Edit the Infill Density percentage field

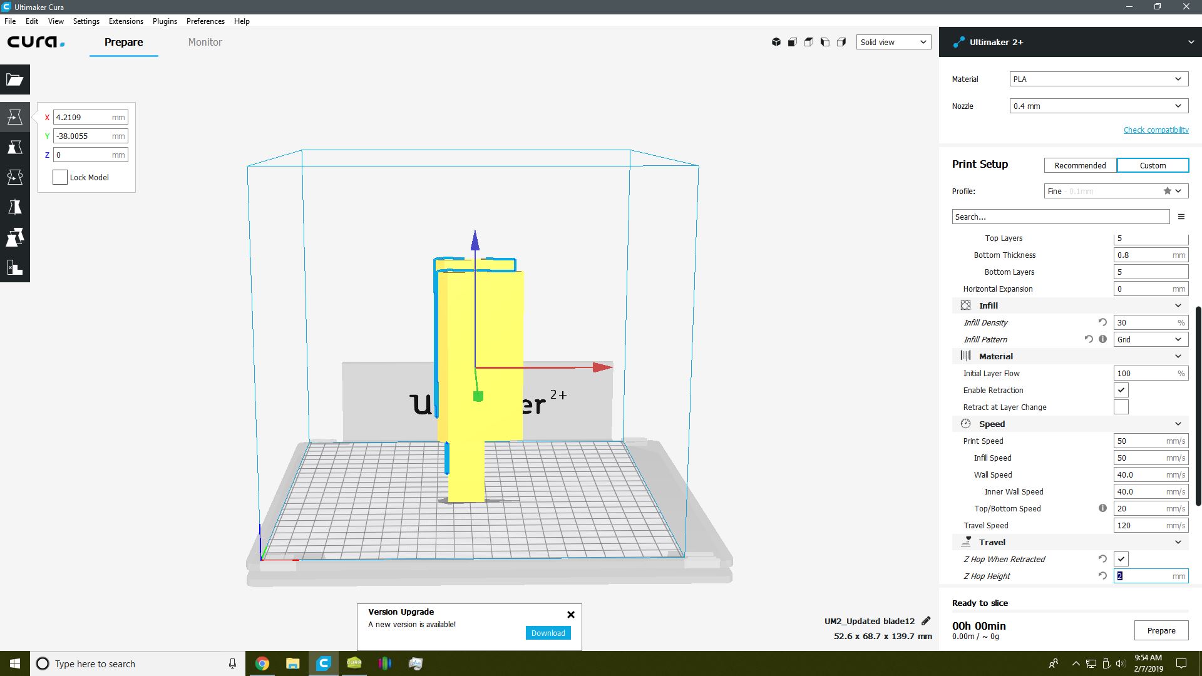click(x=1146, y=322)
